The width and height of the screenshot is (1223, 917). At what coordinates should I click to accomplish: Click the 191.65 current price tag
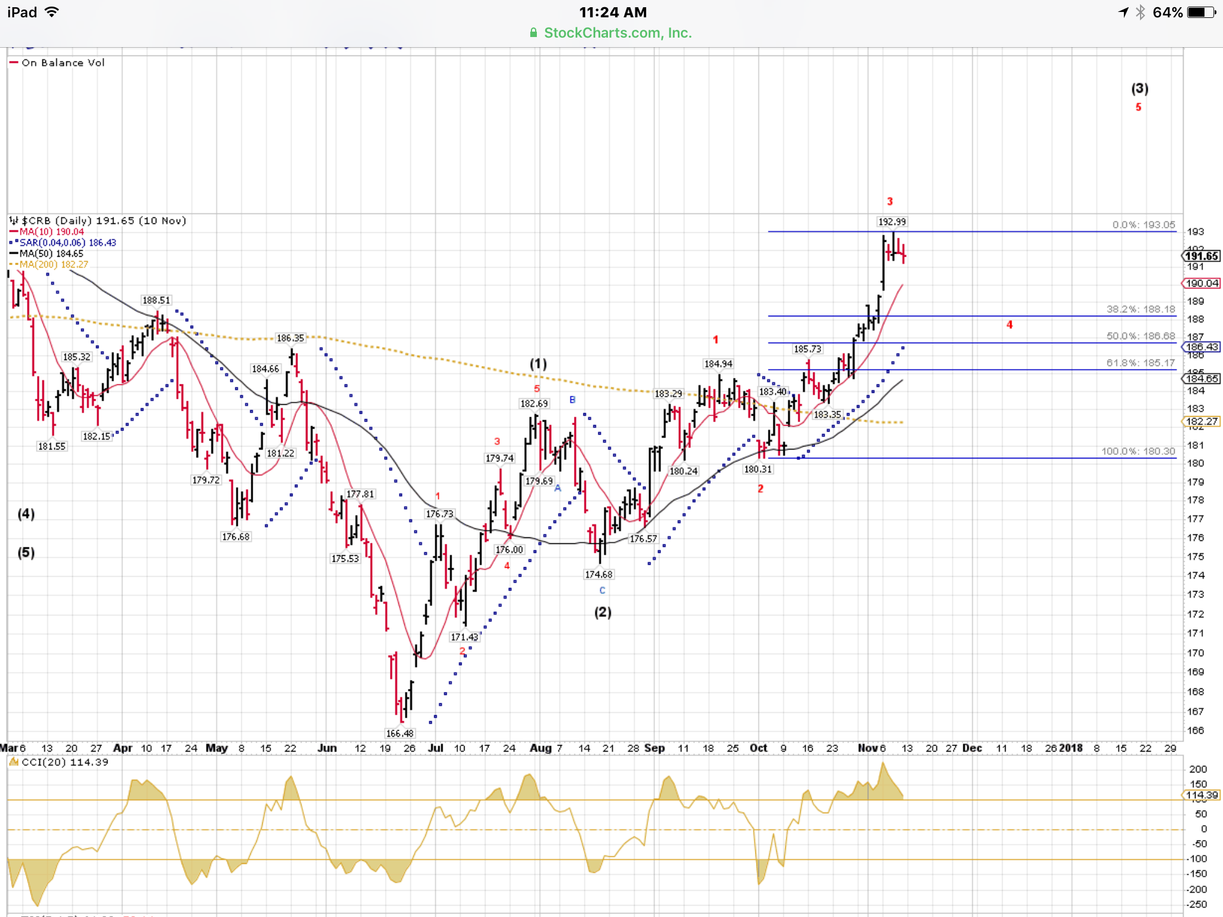(x=1202, y=256)
